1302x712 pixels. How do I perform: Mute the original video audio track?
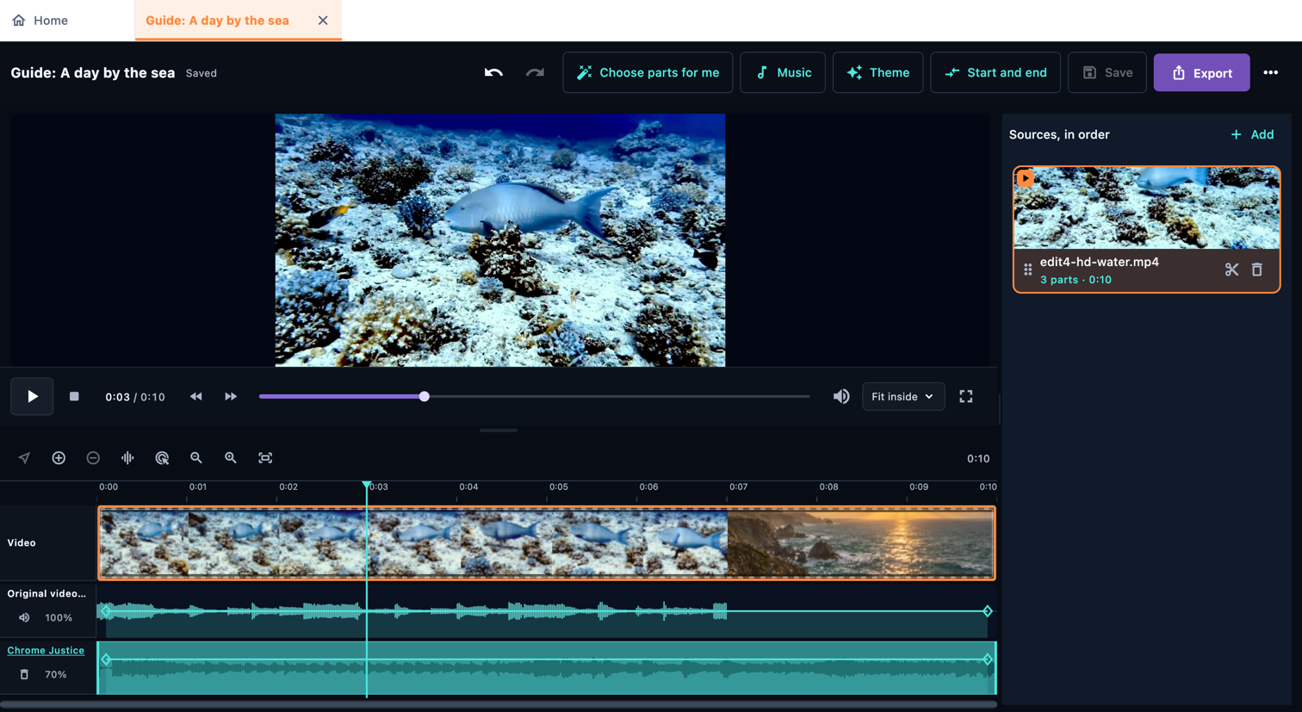click(24, 617)
